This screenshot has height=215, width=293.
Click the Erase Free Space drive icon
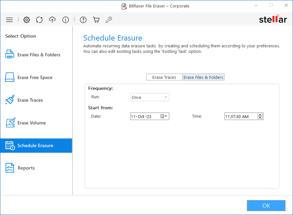click(10, 77)
